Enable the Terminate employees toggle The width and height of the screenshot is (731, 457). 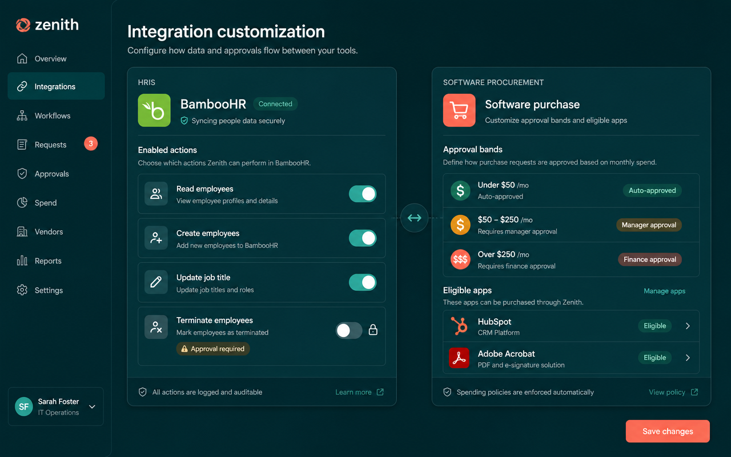pos(349,330)
